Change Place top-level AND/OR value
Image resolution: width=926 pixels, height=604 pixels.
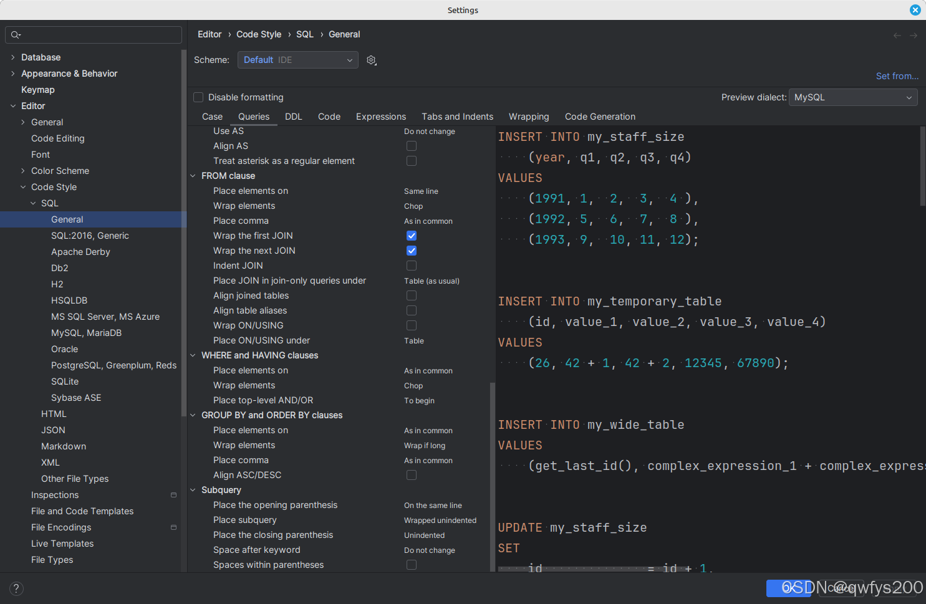pyautogui.click(x=419, y=401)
